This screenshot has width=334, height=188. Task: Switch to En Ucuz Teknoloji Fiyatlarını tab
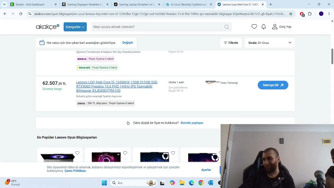pos(188,4)
